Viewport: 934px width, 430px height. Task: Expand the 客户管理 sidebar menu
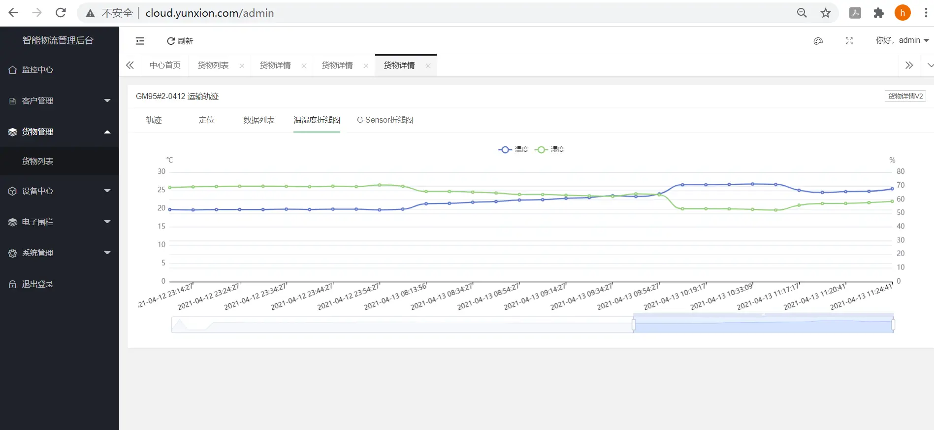60,101
